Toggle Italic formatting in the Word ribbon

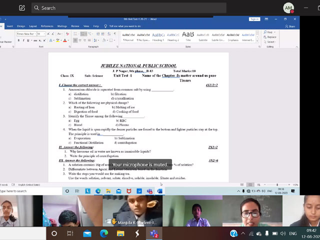23,40
